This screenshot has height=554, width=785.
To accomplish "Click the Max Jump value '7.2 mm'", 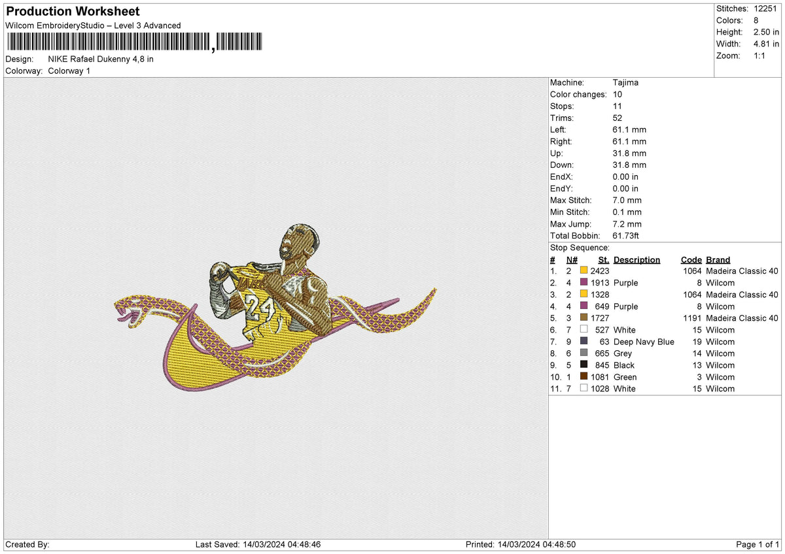I will [627, 223].
